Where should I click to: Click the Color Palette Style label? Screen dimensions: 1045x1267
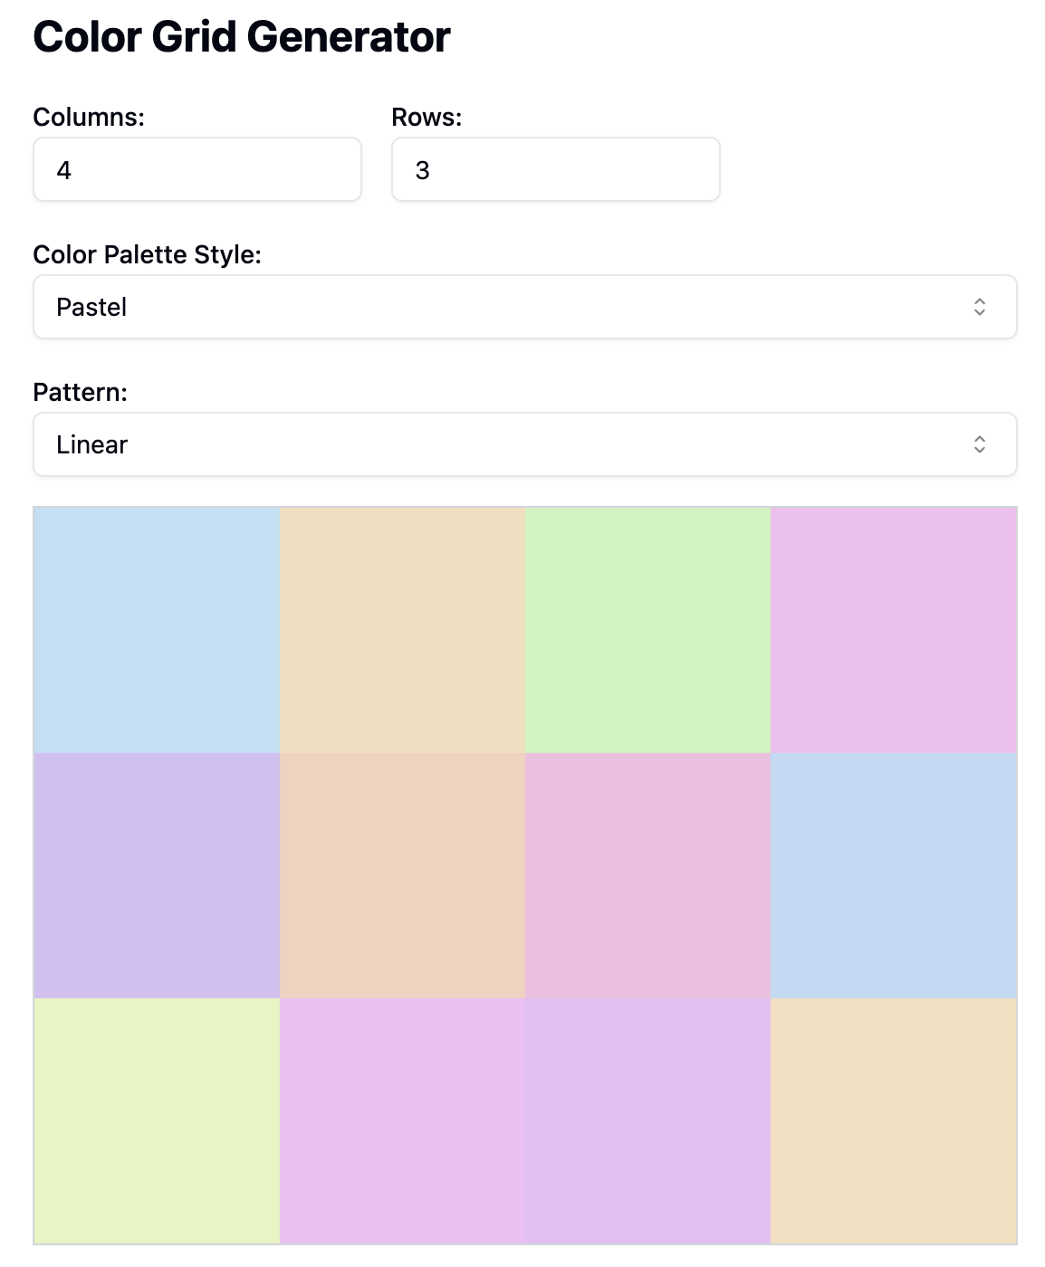pyautogui.click(x=147, y=255)
